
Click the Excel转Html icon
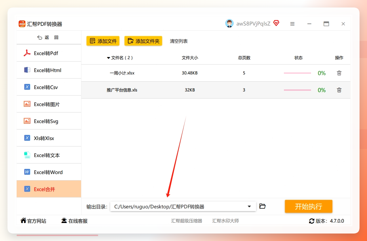click(x=27, y=70)
